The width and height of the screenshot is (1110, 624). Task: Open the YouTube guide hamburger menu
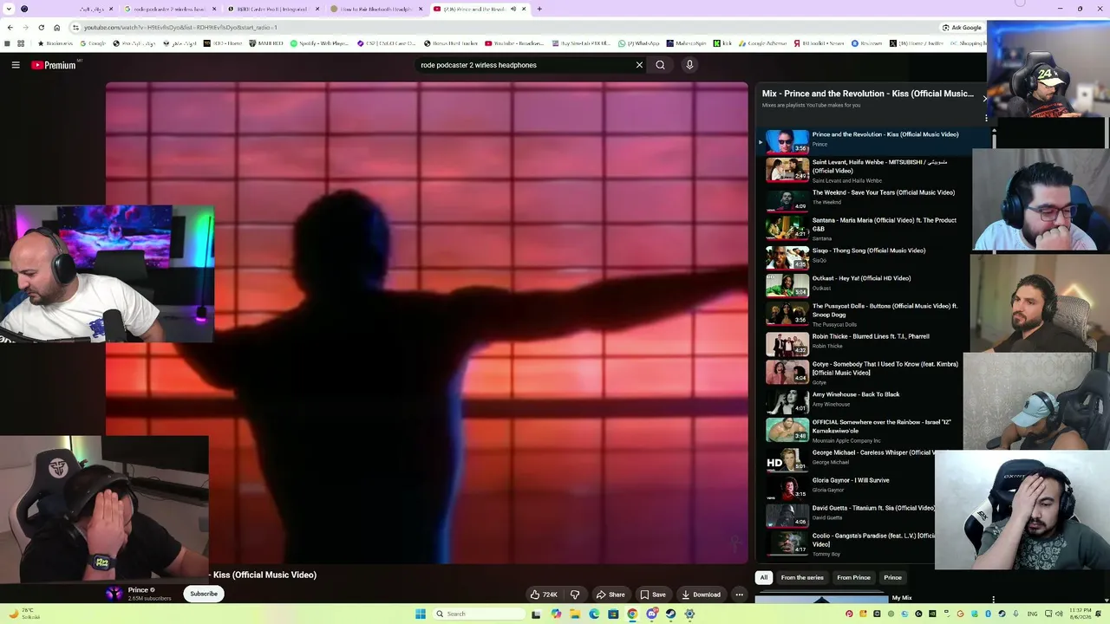coord(16,65)
